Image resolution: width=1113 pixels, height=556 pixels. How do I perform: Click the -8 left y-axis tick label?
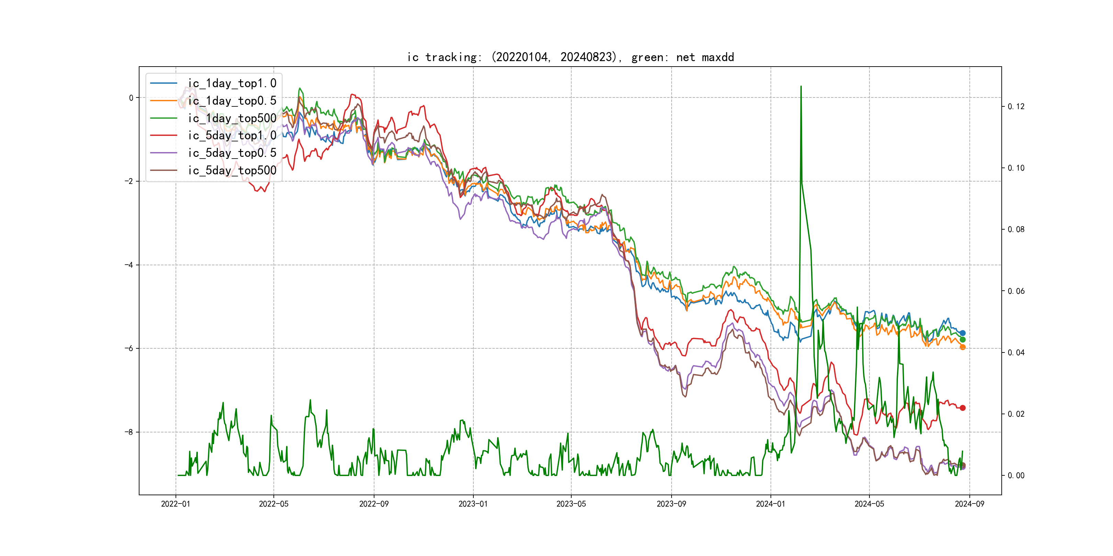pos(129,432)
